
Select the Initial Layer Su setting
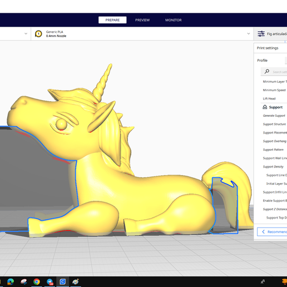click(276, 184)
